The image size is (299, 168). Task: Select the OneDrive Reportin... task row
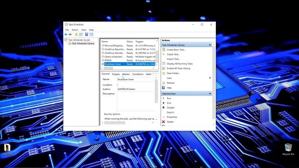click(128, 49)
